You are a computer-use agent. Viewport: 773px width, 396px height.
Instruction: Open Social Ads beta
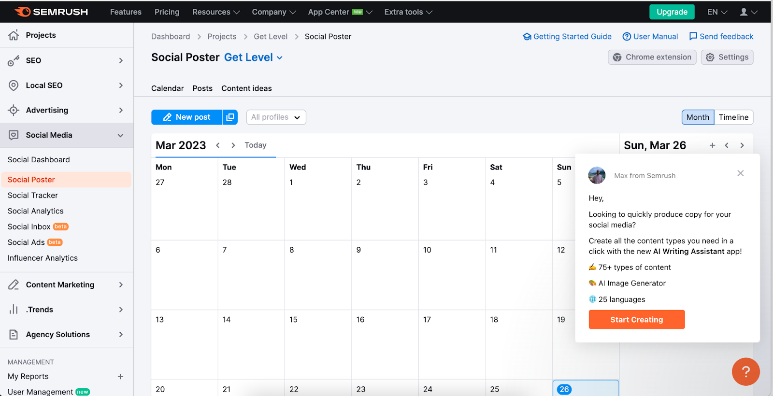coord(35,242)
